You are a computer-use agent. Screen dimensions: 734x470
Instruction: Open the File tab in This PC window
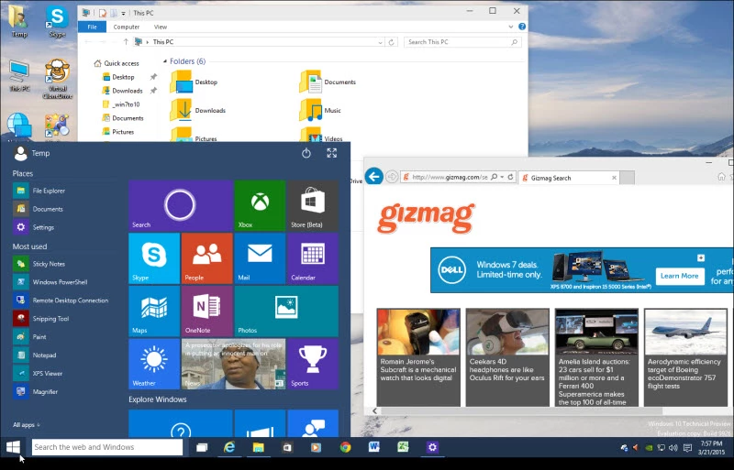click(93, 27)
